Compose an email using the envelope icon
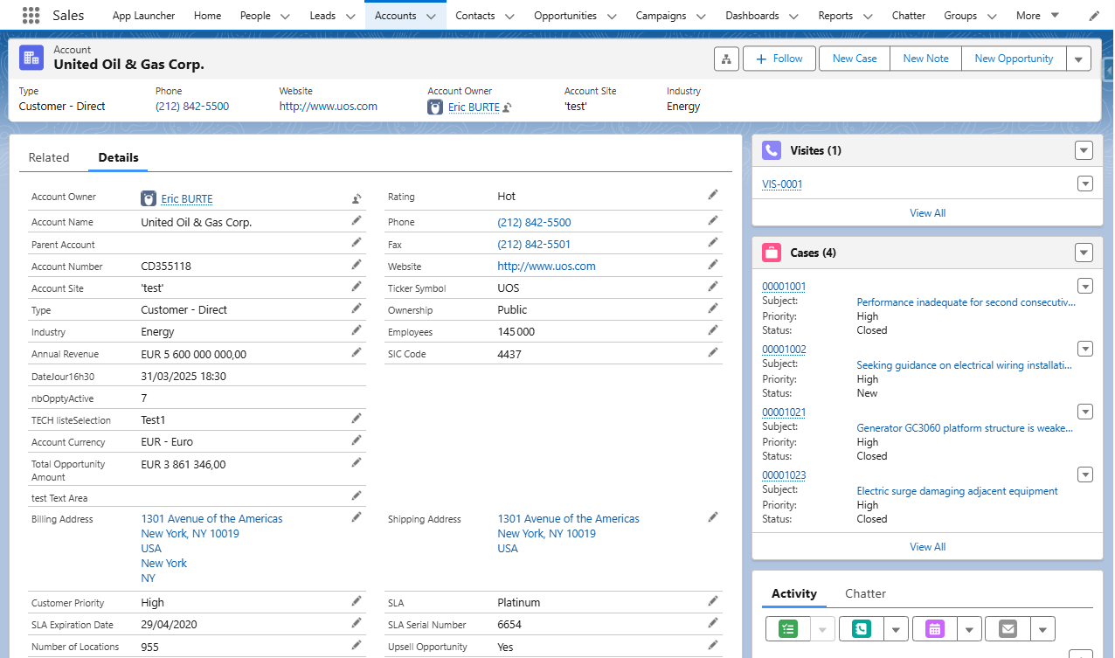This screenshot has height=658, width=1115. pyautogui.click(x=1007, y=628)
